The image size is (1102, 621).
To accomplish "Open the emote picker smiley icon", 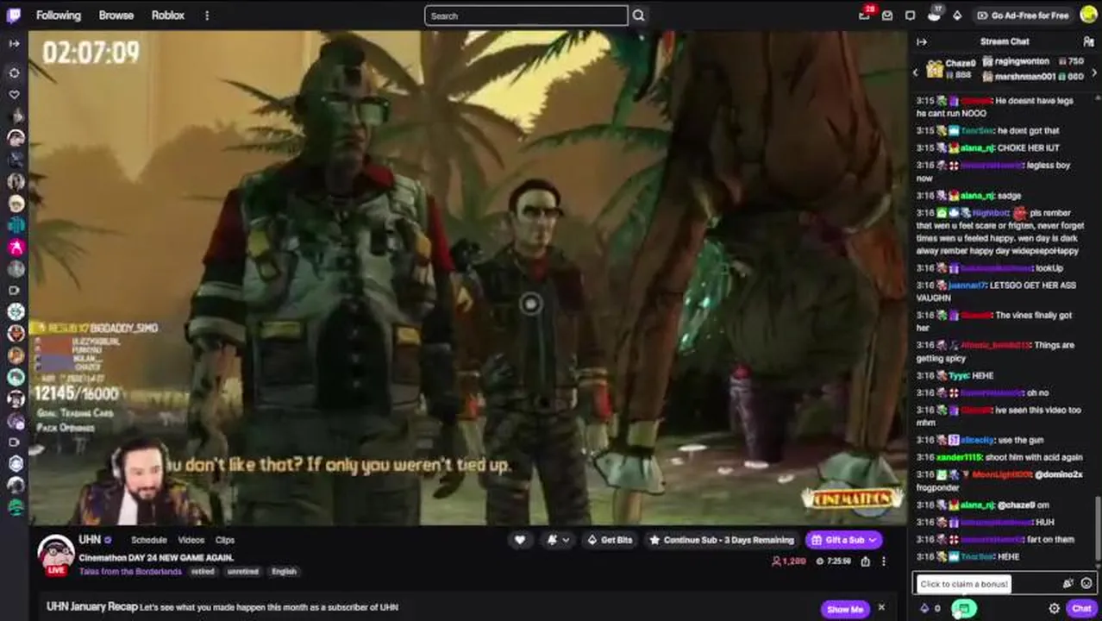I will (1086, 584).
